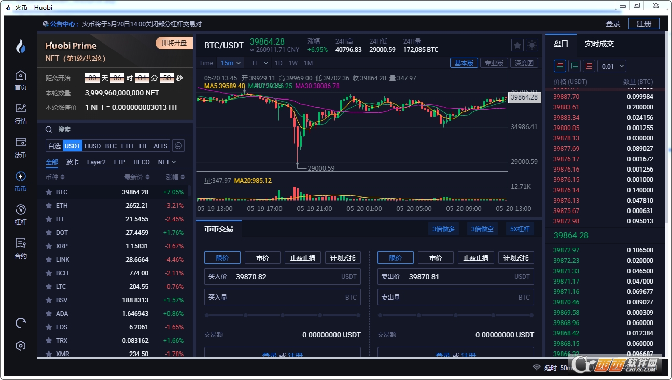Click the refresh icon in left sidebar

pos(21,323)
